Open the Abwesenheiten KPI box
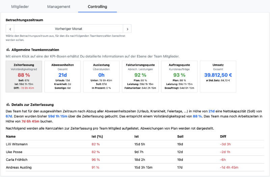This screenshot has width=270, height=177. pyautogui.click(x=62, y=76)
